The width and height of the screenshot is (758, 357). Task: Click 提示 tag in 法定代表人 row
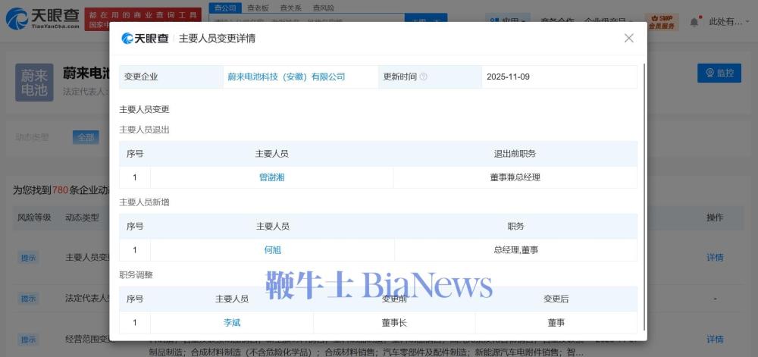[x=28, y=299]
